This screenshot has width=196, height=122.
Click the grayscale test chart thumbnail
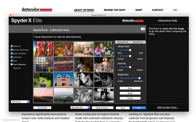coord(104,95)
